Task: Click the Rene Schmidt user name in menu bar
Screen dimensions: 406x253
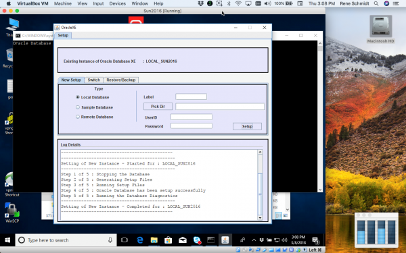Action: tap(355, 3)
